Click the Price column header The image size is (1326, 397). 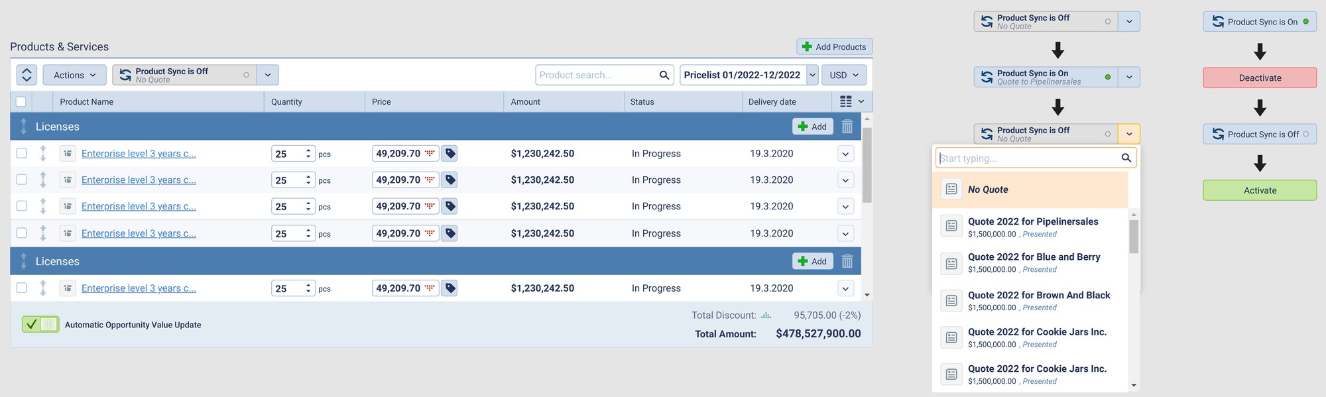pos(381,101)
